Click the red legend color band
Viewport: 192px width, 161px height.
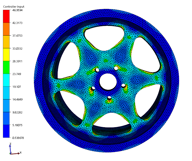(6, 16)
